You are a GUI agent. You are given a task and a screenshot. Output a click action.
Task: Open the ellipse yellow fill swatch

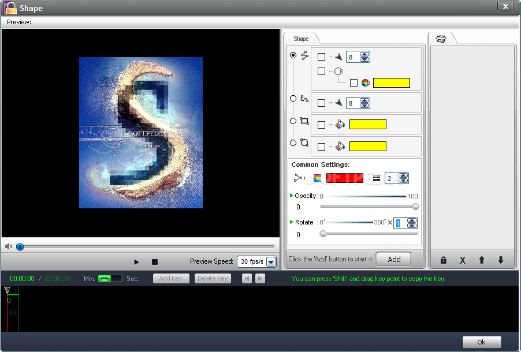tap(368, 146)
